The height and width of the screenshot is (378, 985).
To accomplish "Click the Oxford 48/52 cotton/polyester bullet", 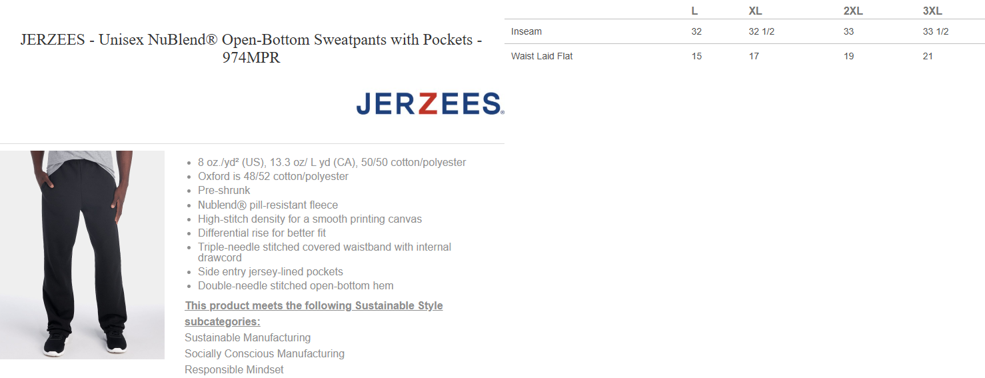I will (273, 177).
